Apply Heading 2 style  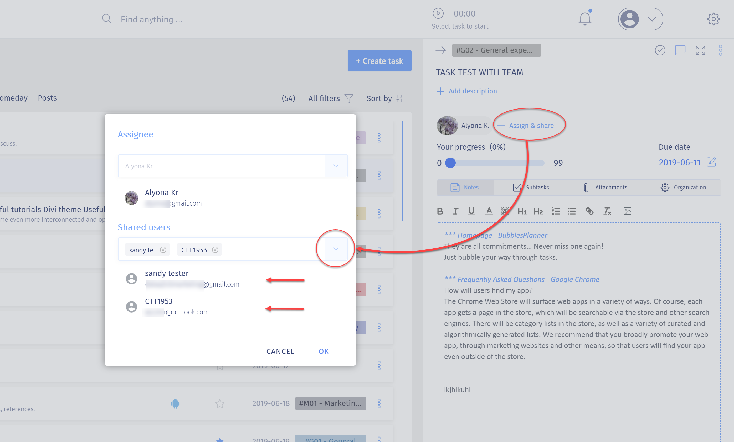[x=538, y=212]
